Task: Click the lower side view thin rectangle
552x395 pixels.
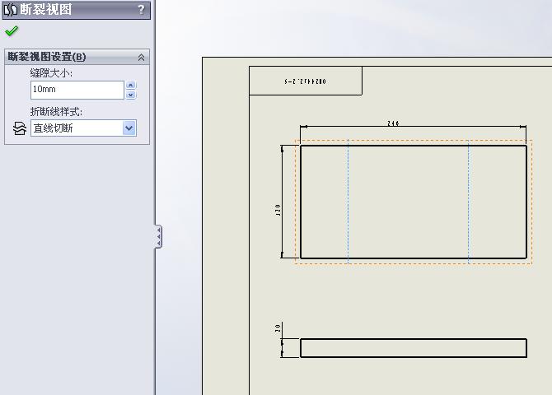Action: click(414, 348)
